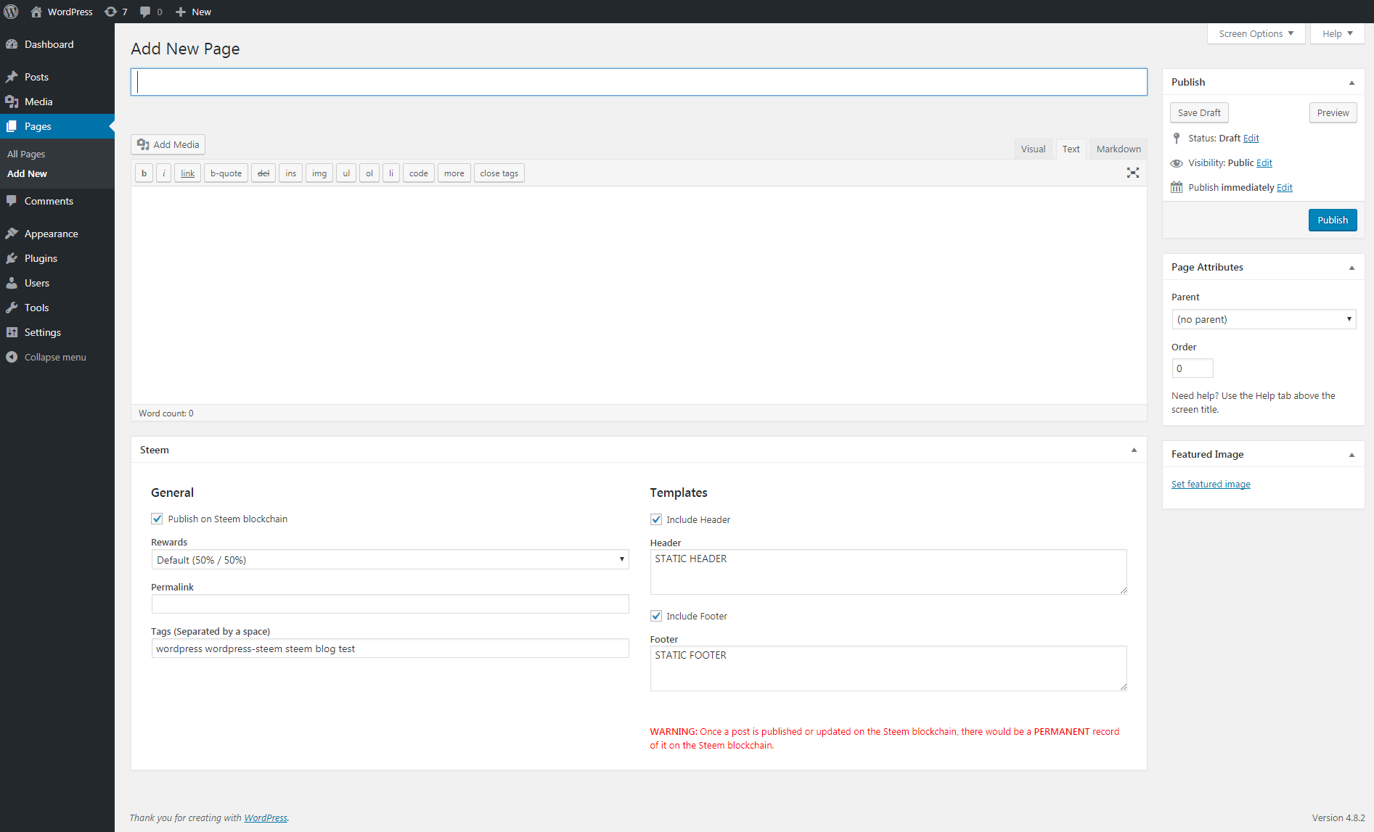Uncheck Publish on Steem blockchain

pyautogui.click(x=157, y=519)
